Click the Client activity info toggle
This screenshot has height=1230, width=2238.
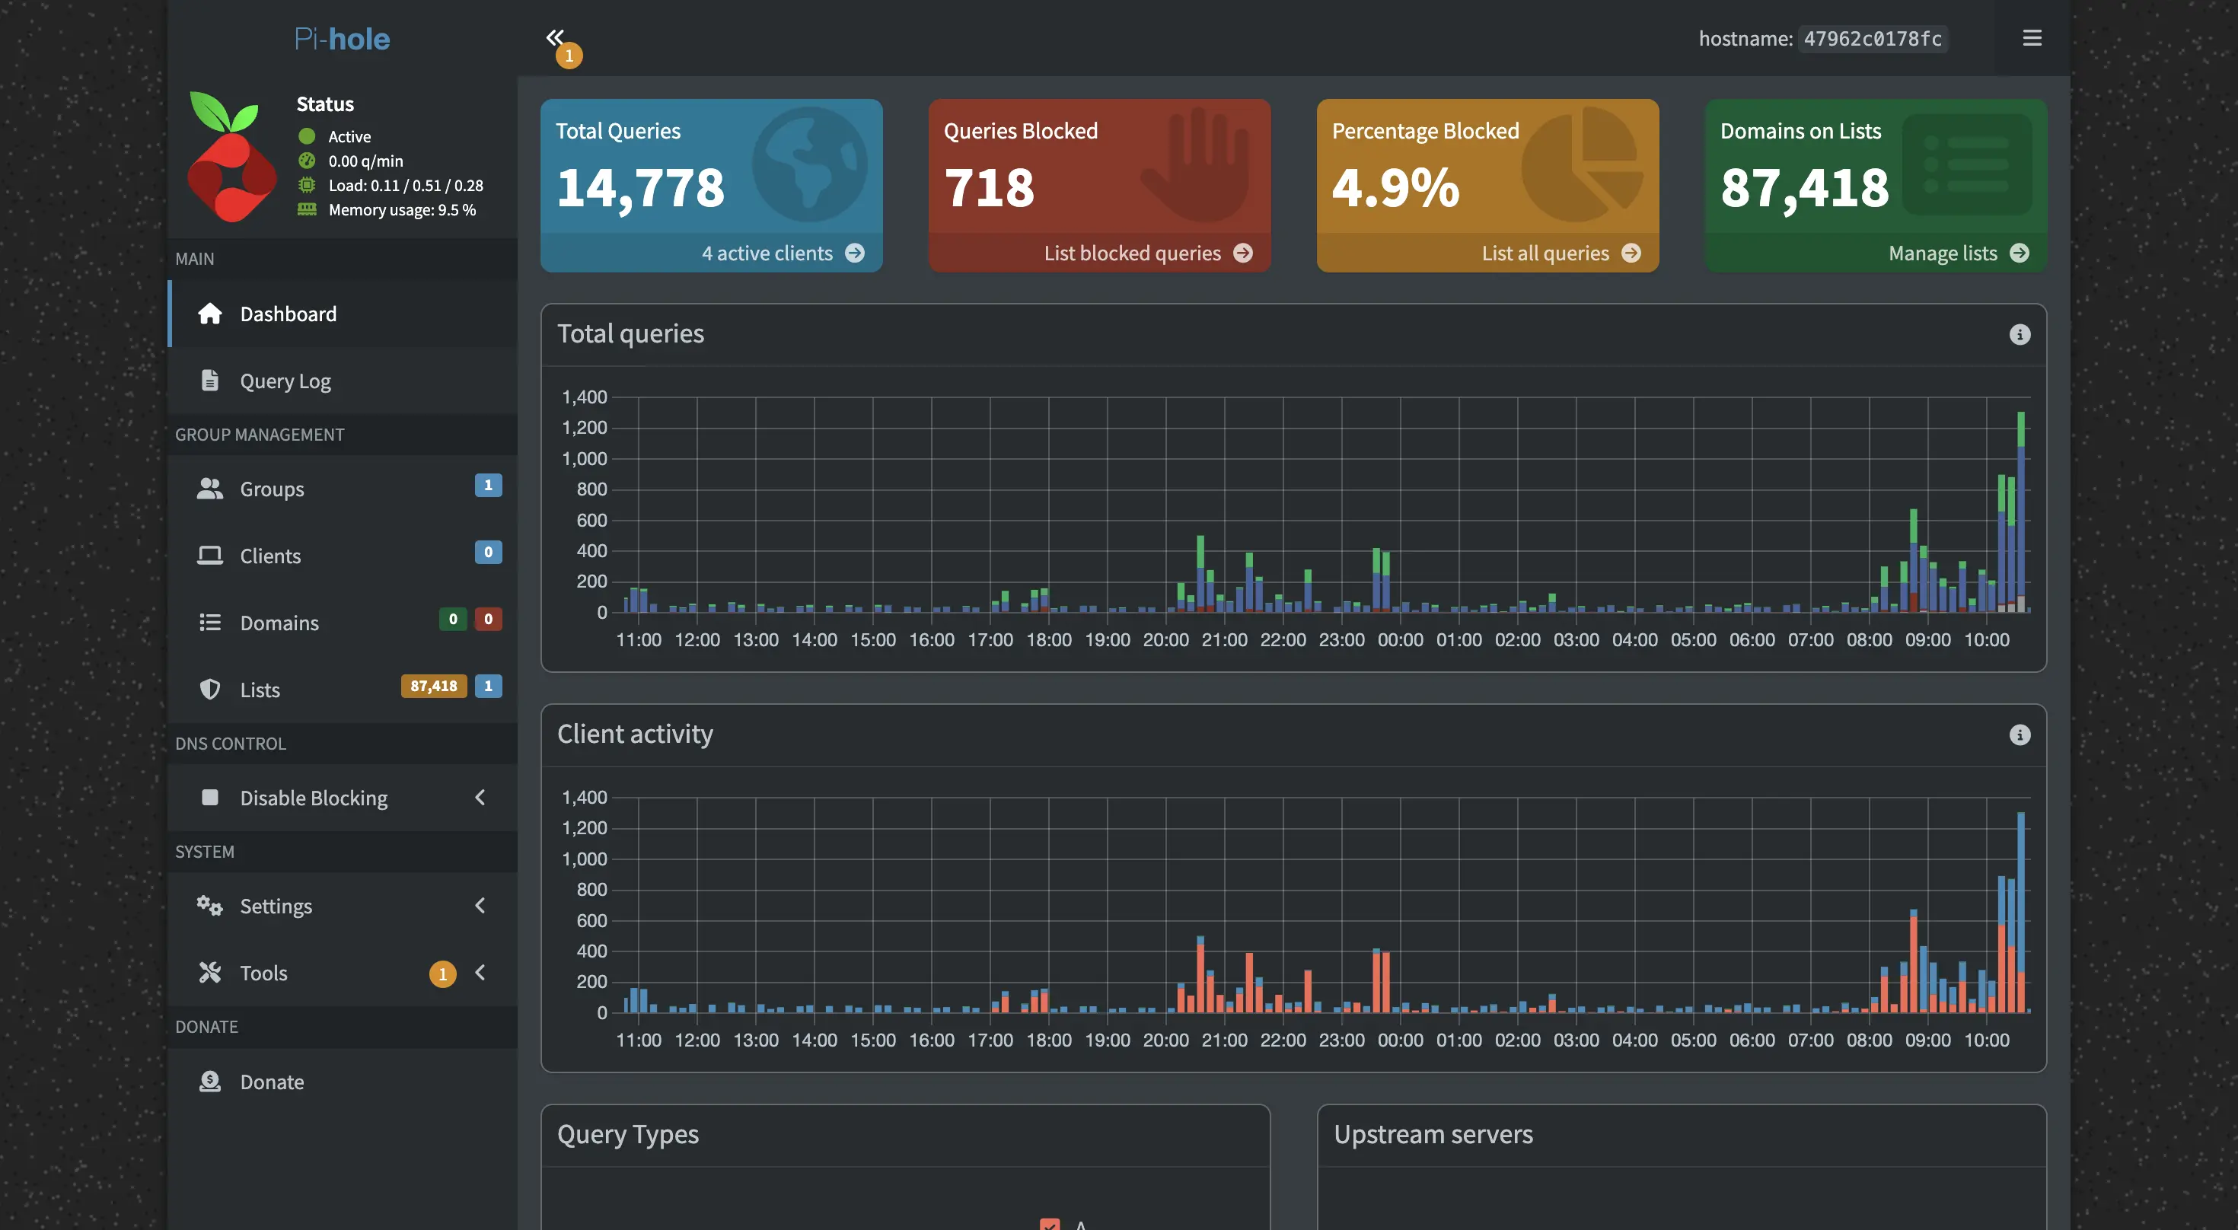[2020, 734]
